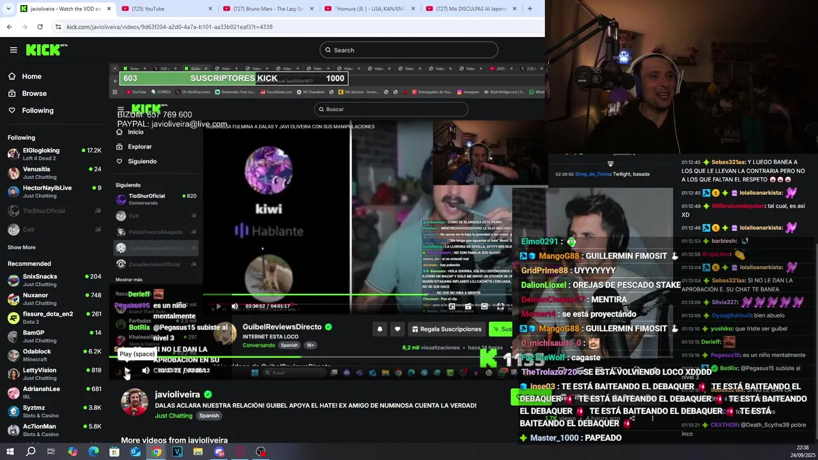Click embedded video's inner volume icon
818x460 pixels.
pos(235,306)
